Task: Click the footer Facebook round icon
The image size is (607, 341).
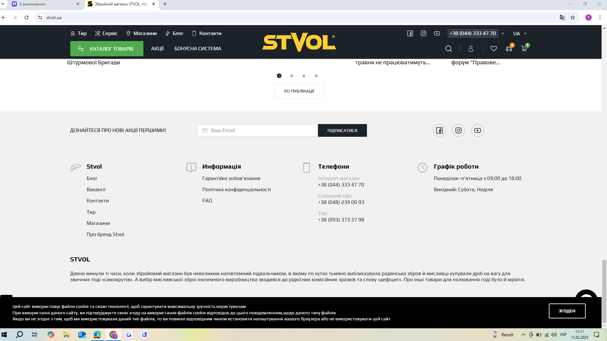Action: [439, 130]
